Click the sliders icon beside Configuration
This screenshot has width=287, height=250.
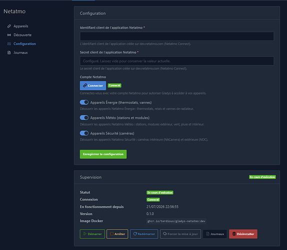(x=9, y=43)
